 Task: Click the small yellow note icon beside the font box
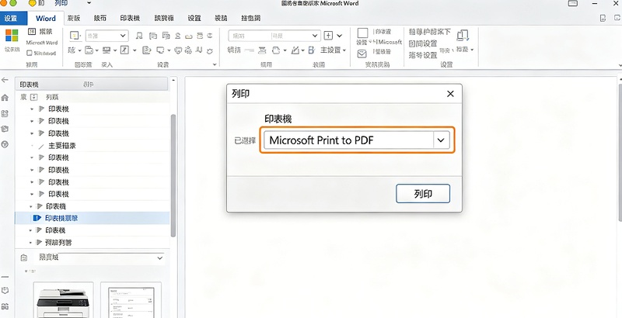pos(75,36)
